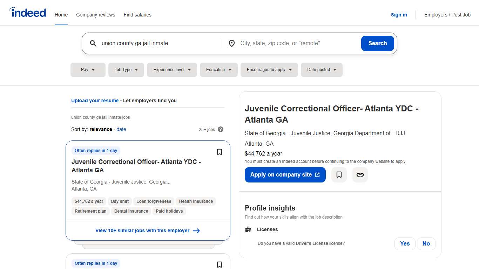Answer No for valid Driver's License

click(x=426, y=243)
